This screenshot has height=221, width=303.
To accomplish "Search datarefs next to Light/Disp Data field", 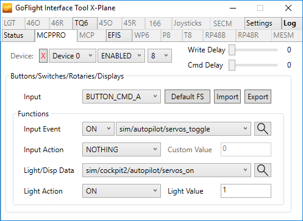I will pos(263,170).
